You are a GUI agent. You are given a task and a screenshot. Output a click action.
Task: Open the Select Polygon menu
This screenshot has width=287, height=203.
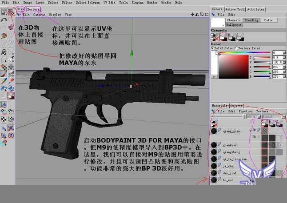click(88, 3)
